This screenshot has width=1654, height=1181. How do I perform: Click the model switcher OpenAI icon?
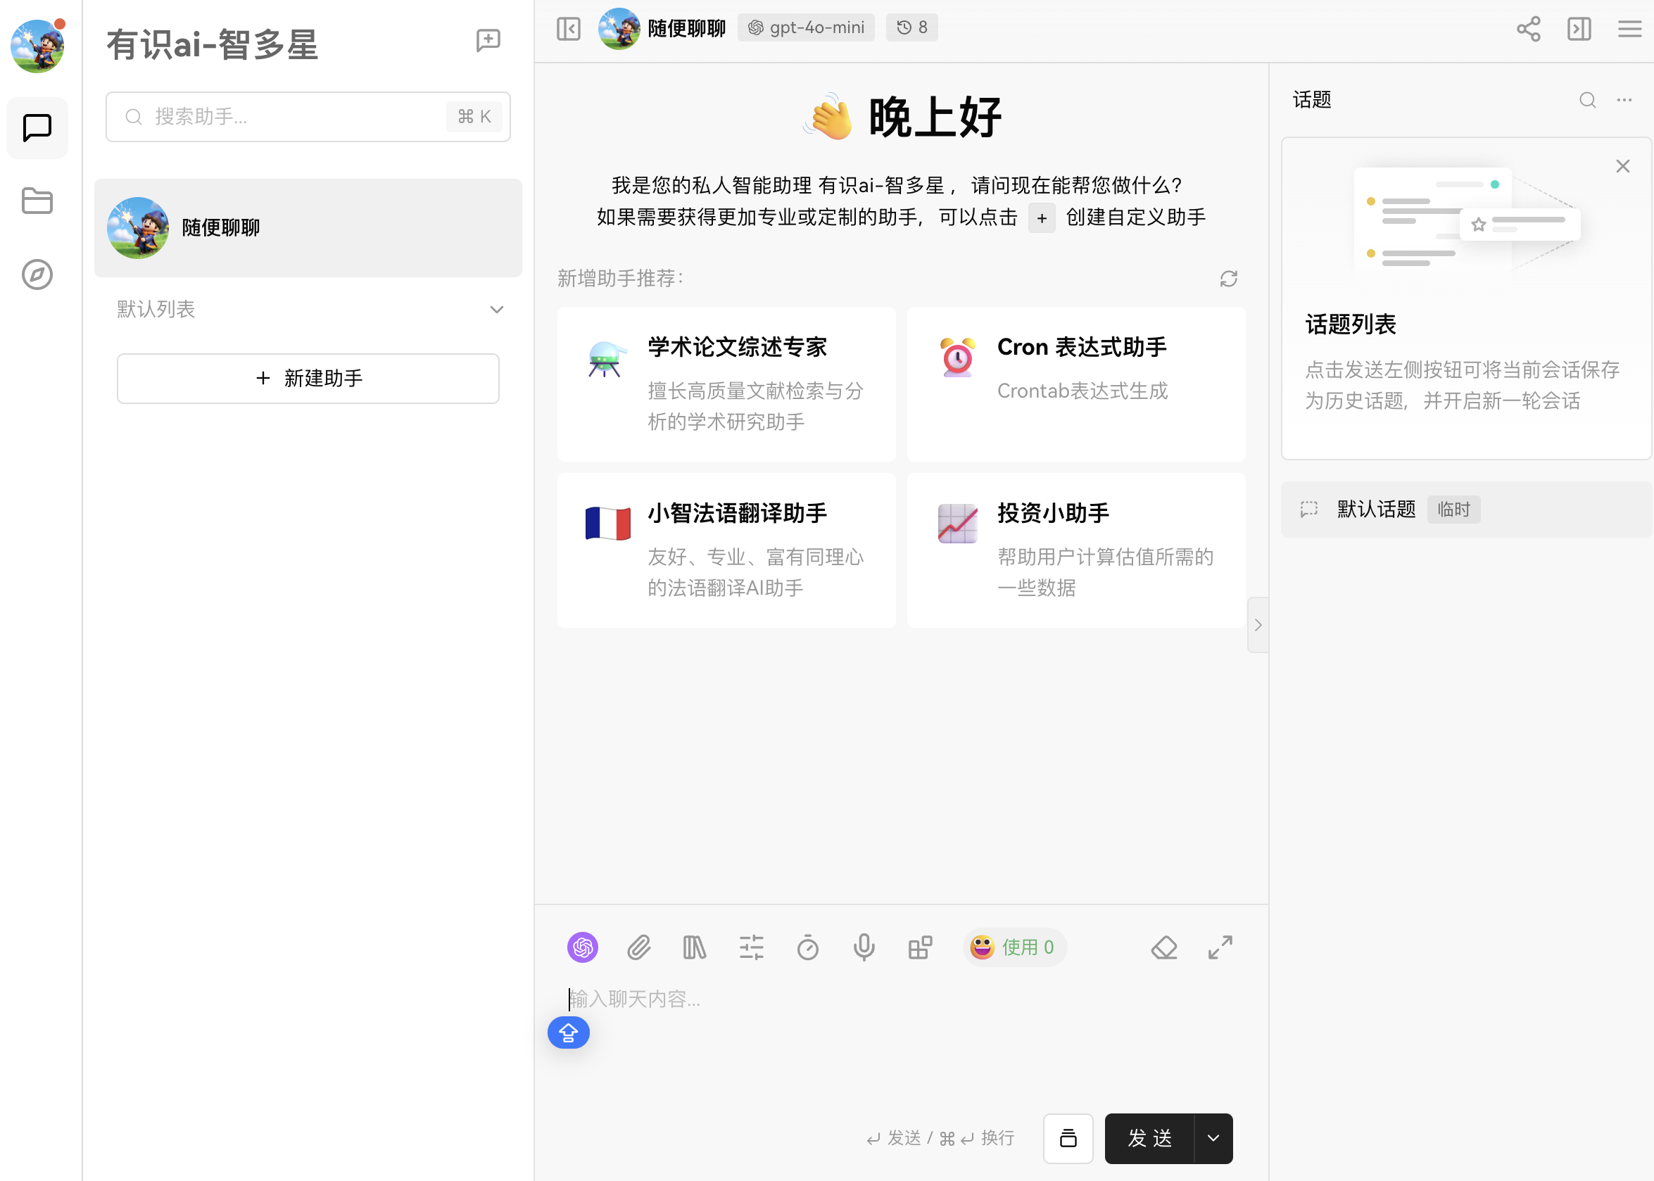(582, 947)
